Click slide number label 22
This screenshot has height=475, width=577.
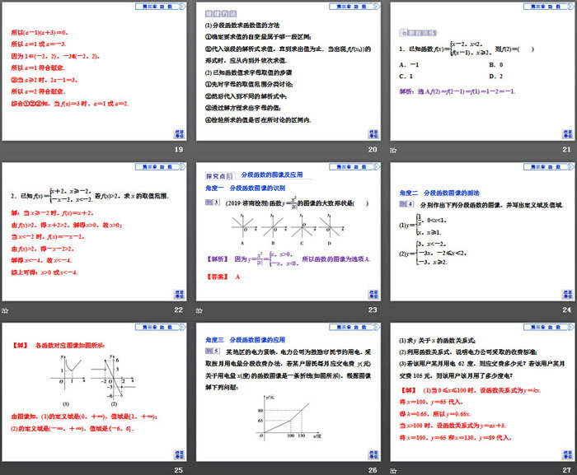(179, 310)
